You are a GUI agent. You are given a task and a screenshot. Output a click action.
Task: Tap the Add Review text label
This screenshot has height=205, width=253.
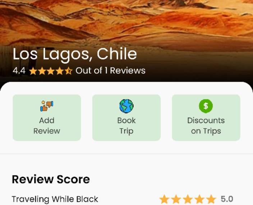[x=47, y=126]
